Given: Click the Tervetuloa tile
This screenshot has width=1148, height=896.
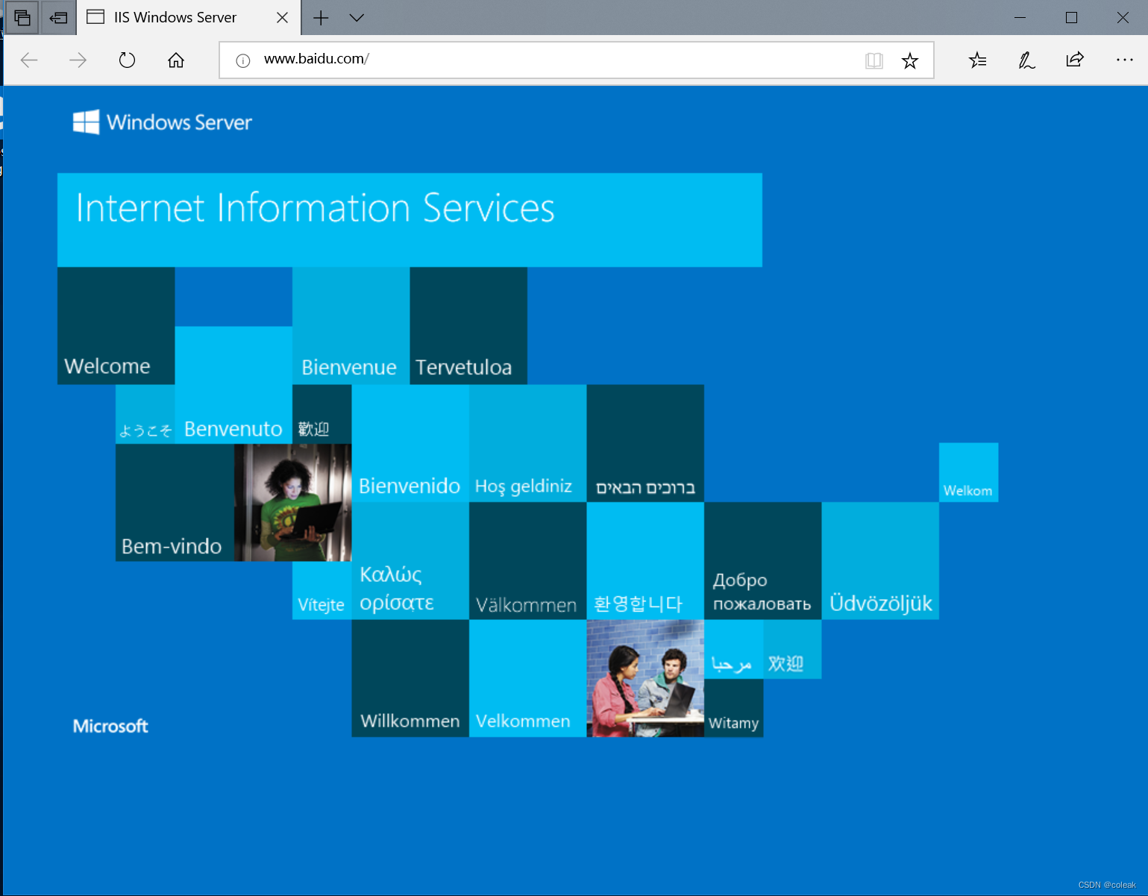Looking at the screenshot, I should click(x=468, y=326).
